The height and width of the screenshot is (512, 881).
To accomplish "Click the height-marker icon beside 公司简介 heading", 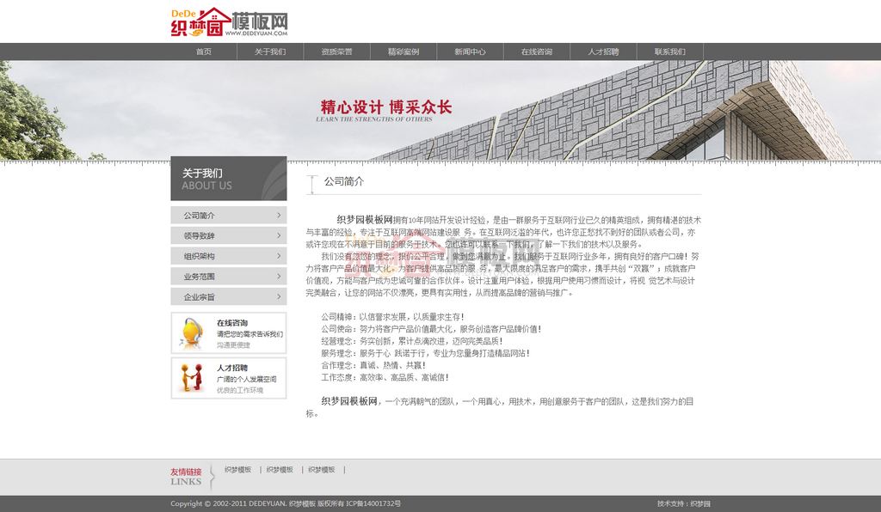I will pyautogui.click(x=311, y=182).
